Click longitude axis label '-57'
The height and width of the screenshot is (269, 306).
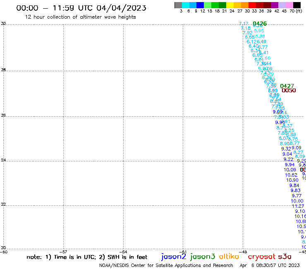click(x=63, y=252)
